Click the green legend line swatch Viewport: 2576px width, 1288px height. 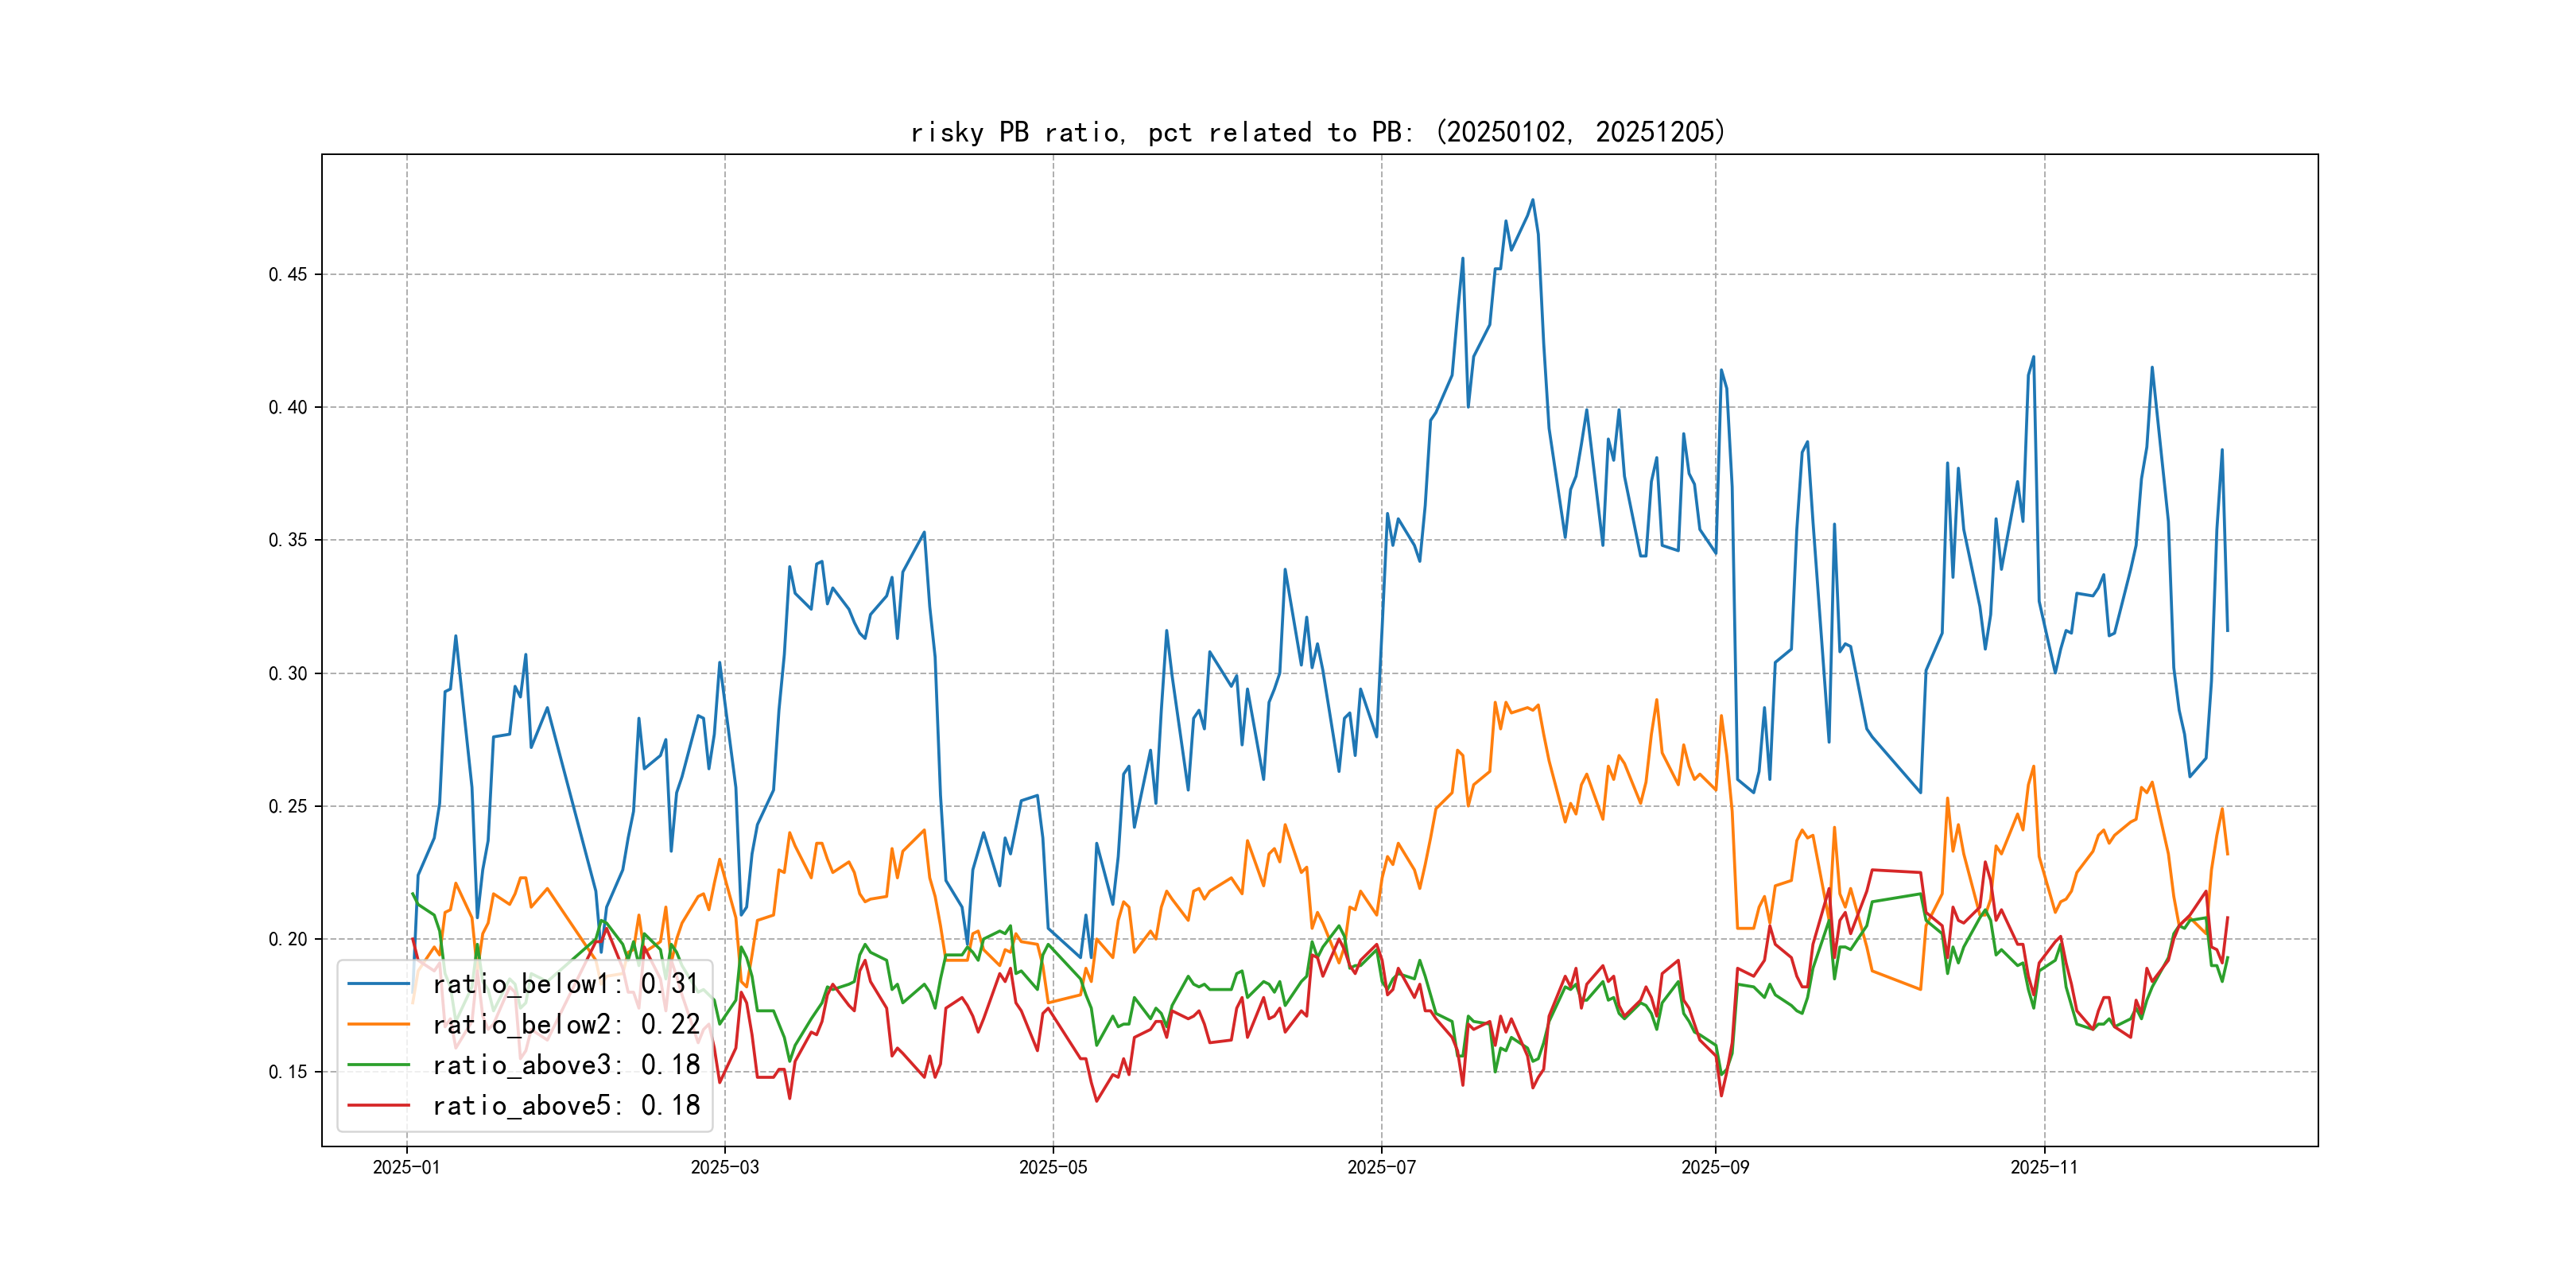coord(378,1065)
